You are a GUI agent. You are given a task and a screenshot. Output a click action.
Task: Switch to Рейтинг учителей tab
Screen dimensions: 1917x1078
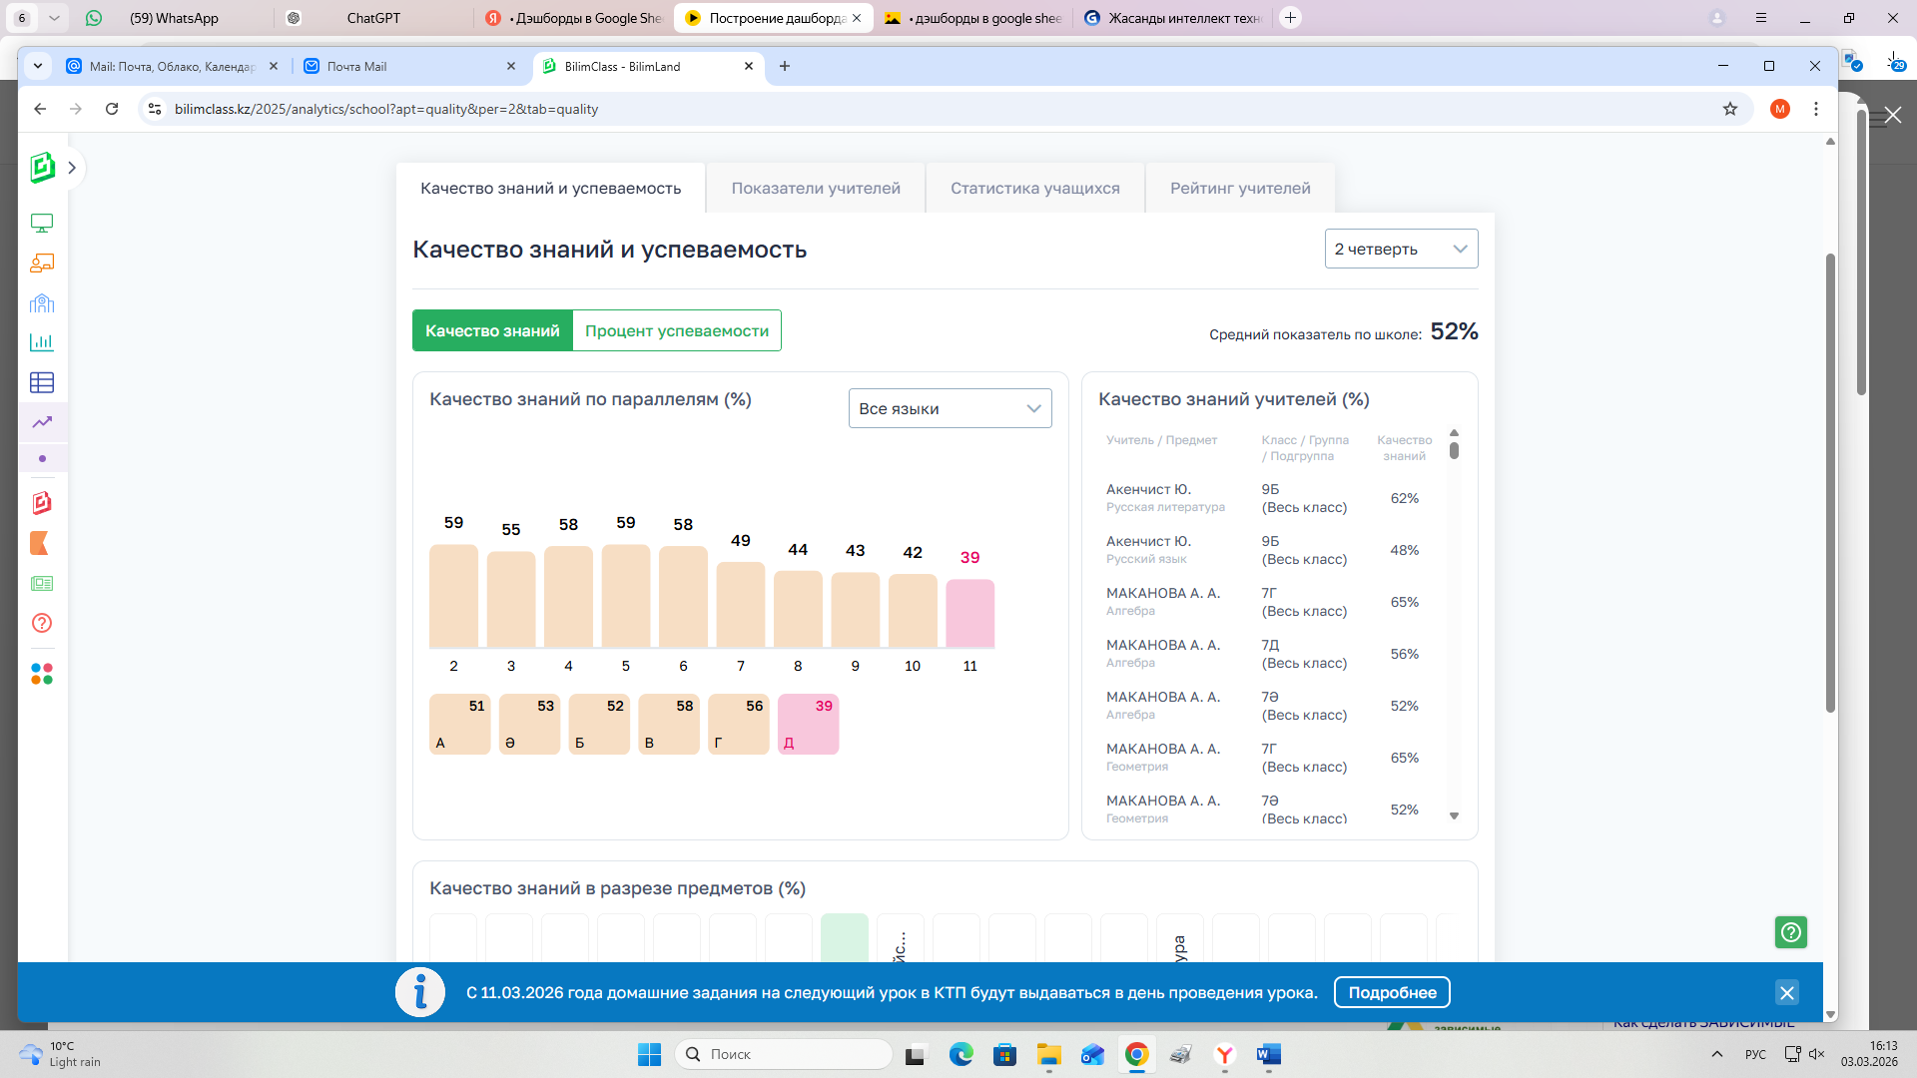[1240, 188]
